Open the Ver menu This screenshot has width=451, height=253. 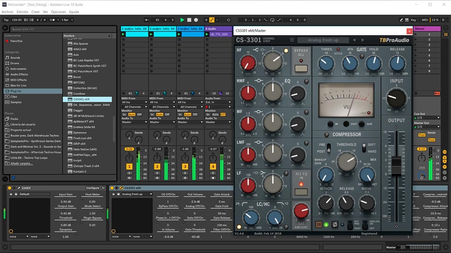tap(45, 12)
